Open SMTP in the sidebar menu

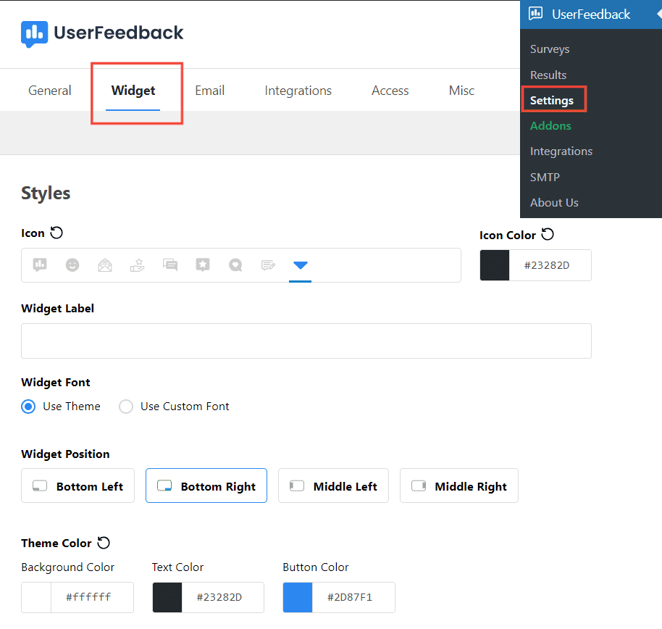pos(545,177)
